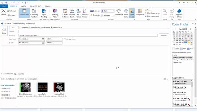This screenshot has width=197, height=111.
Task: Switch to the FORMAT TEXT tab
Action: point(36,6)
